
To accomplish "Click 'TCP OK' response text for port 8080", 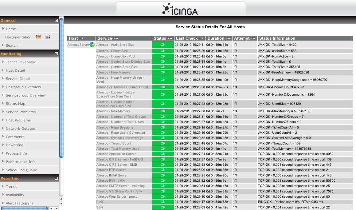I will point(295,154).
